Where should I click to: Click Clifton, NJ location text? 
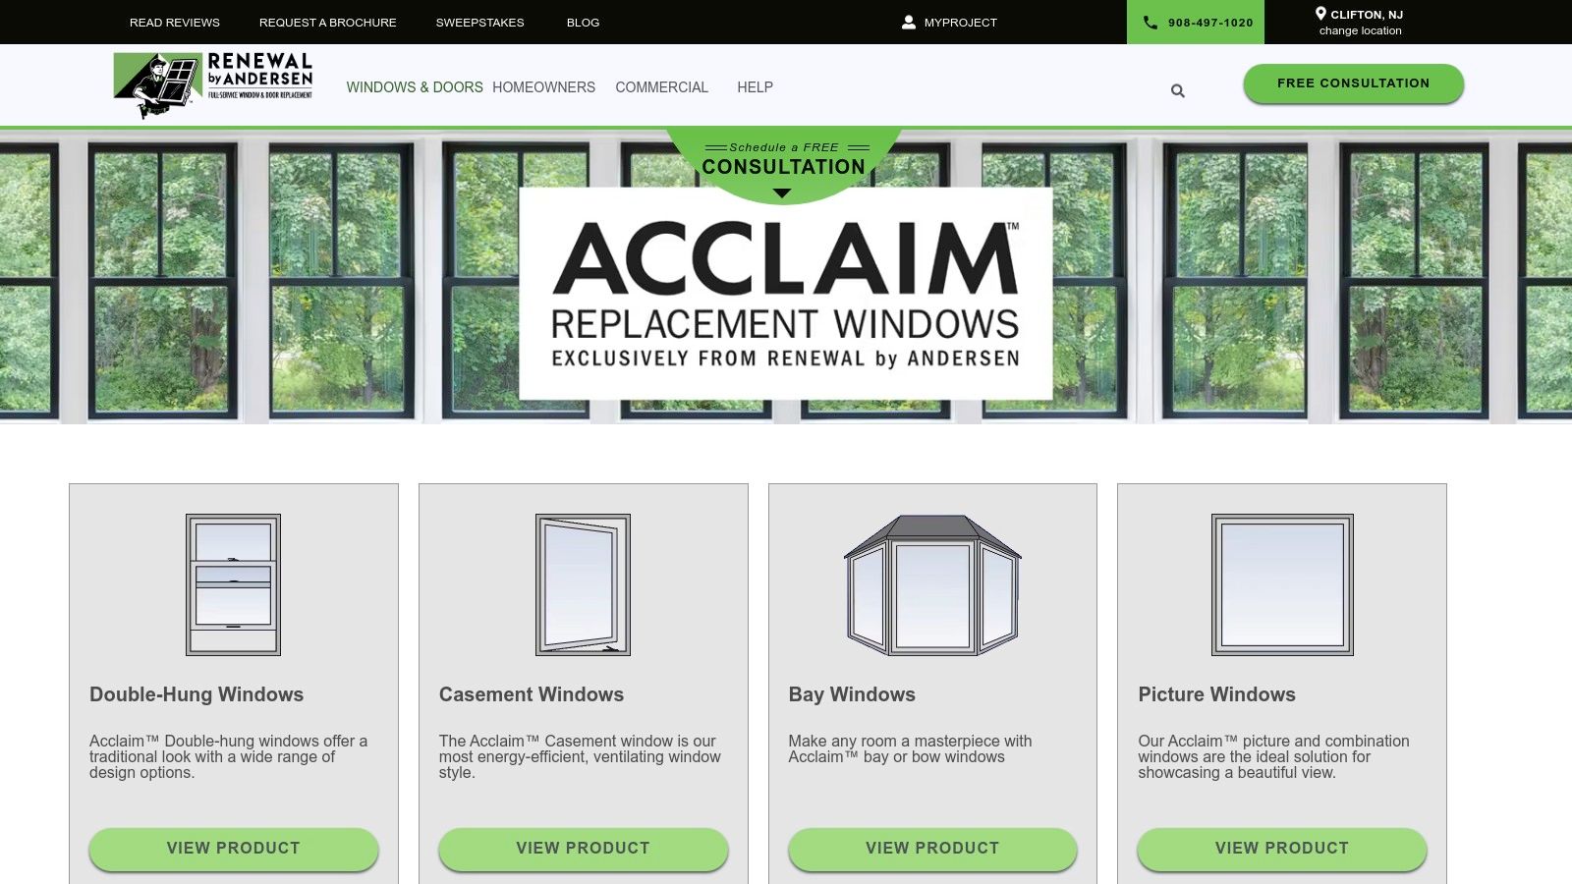[1367, 15]
